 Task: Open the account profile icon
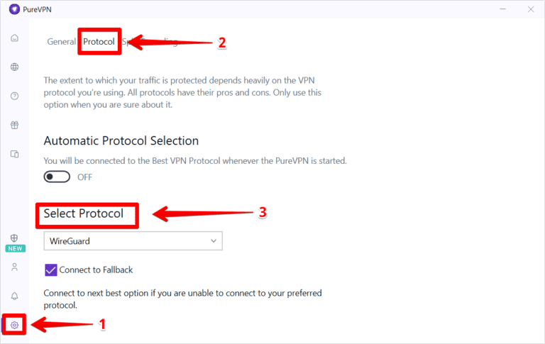click(14, 267)
